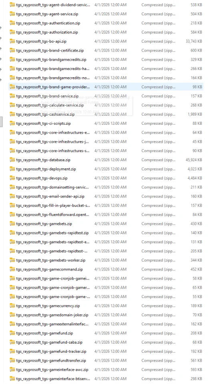Click the 45,924 KB size value

coord(194,160)
